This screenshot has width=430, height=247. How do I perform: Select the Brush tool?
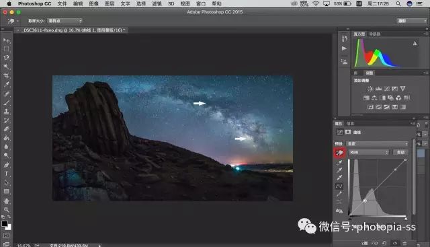6,102
